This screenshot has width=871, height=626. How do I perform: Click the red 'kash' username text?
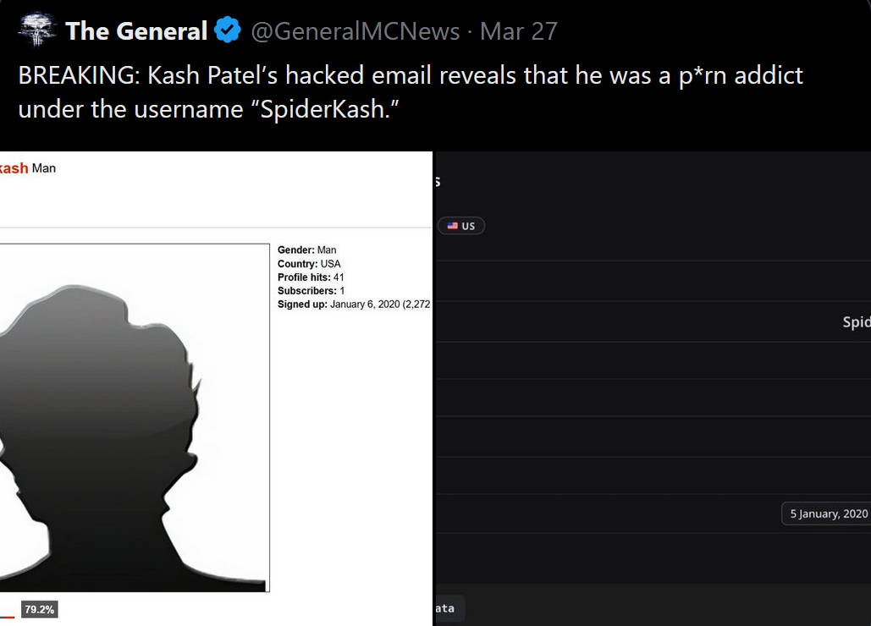14,168
